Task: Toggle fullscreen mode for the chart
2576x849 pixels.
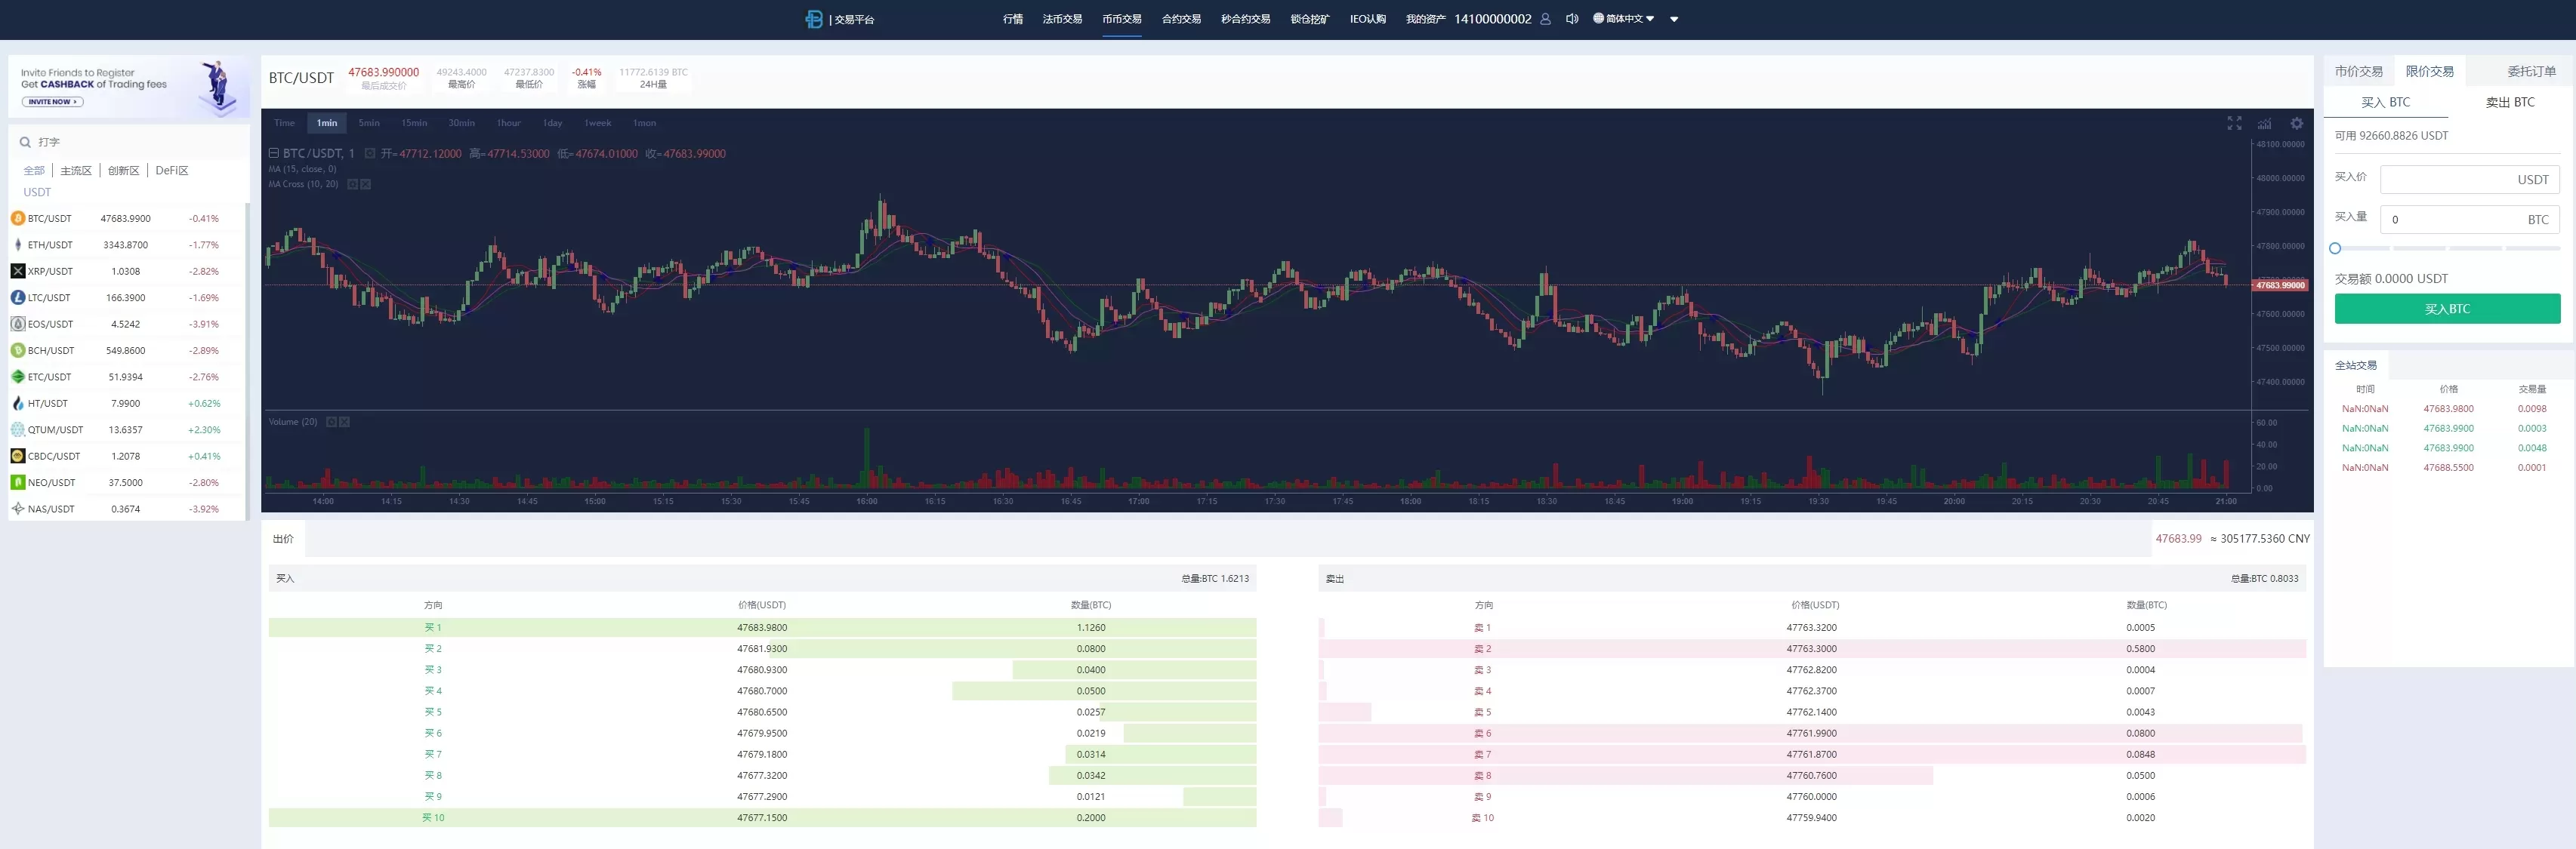Action: click(x=2234, y=123)
